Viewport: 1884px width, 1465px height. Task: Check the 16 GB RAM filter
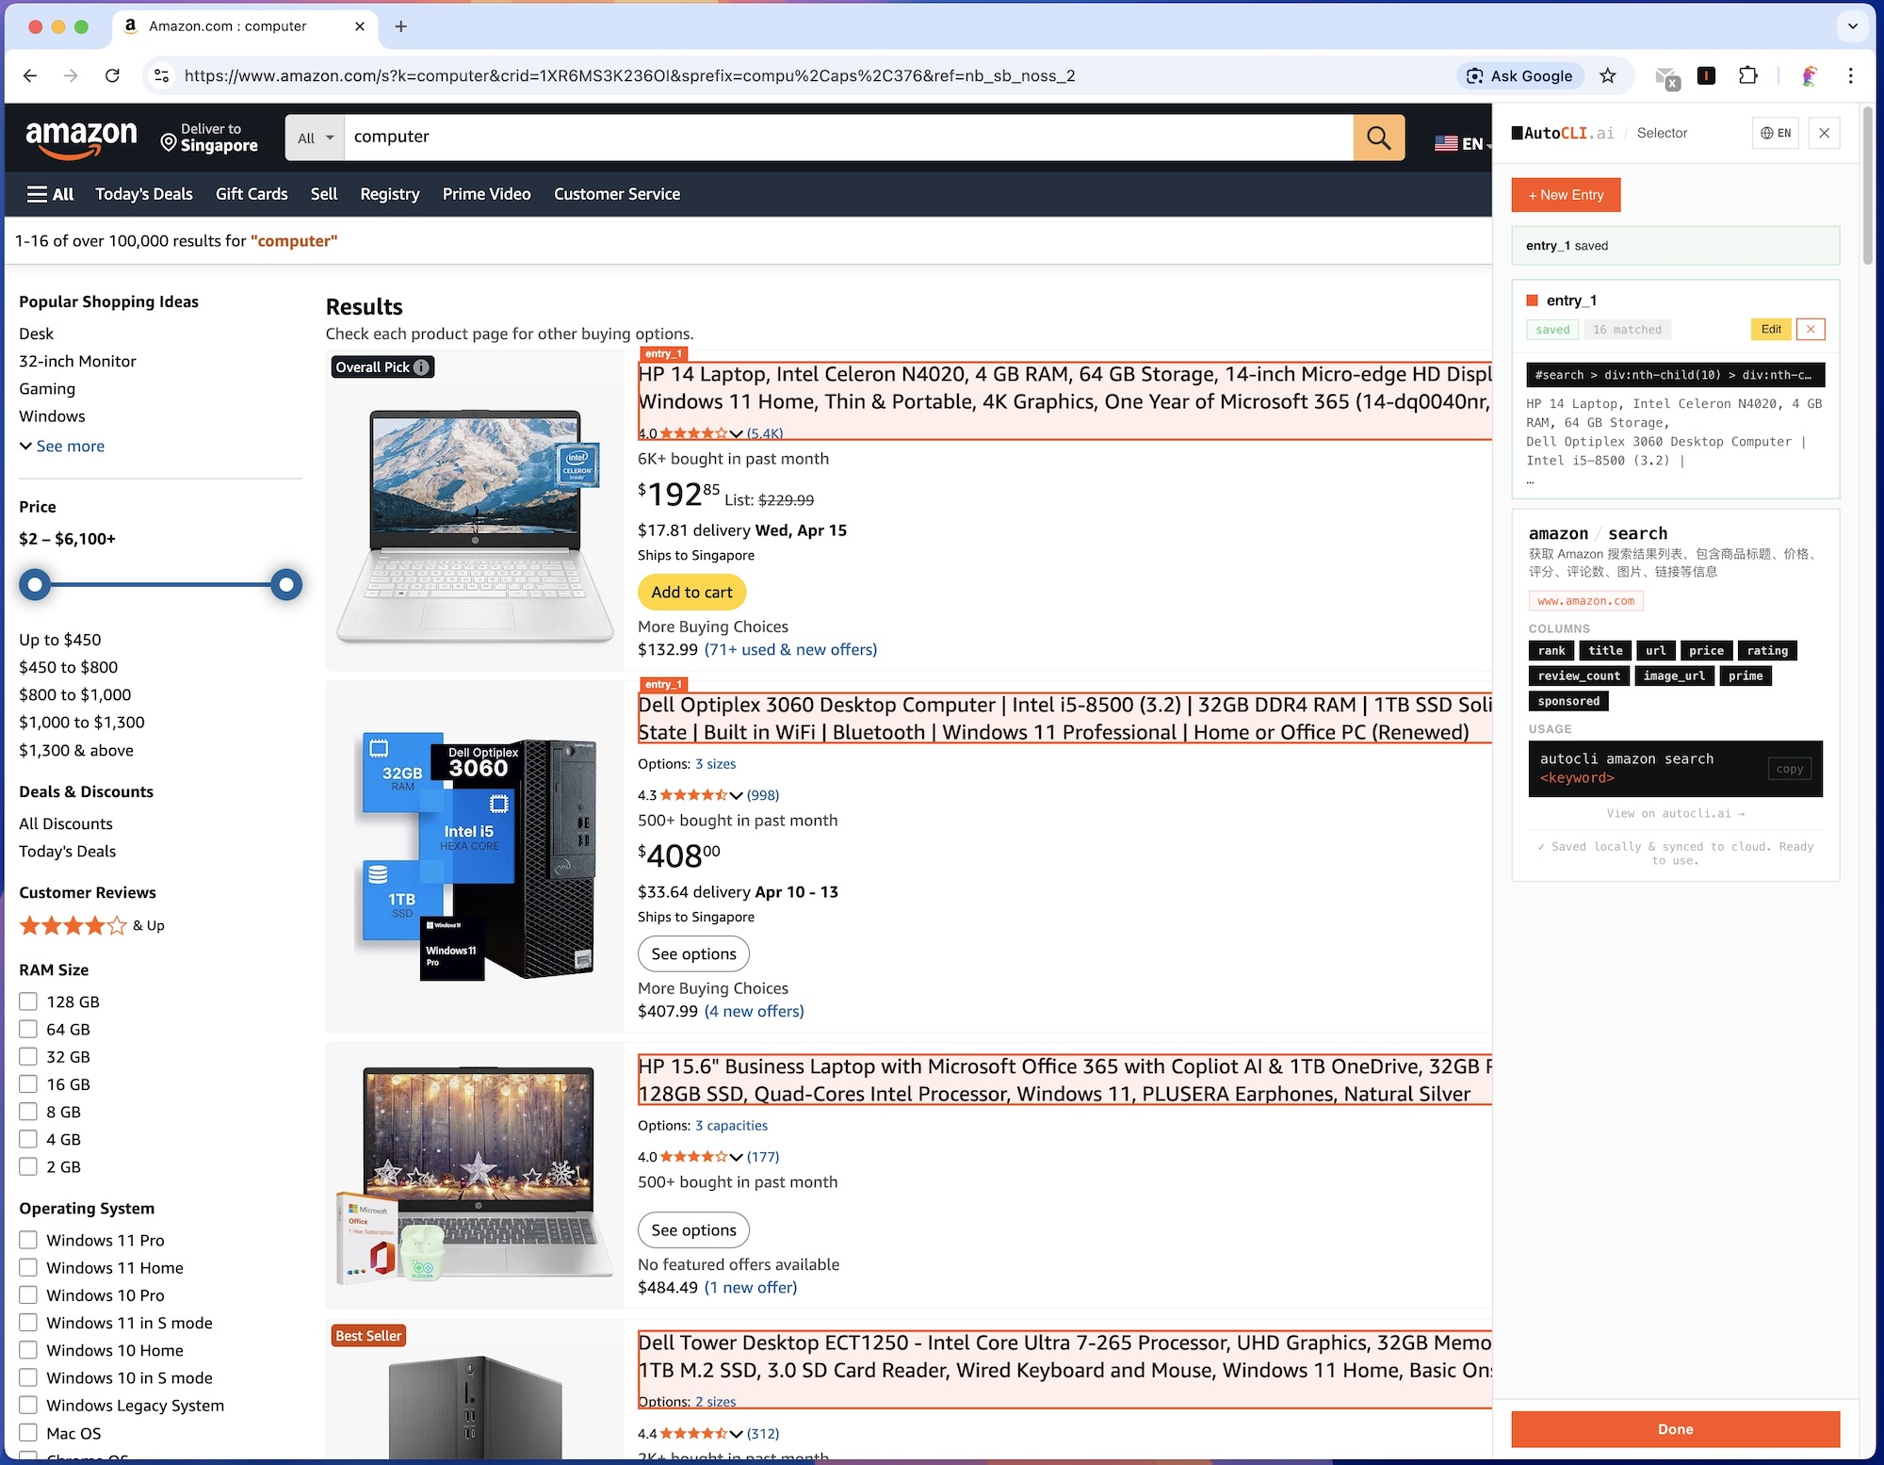28,1083
